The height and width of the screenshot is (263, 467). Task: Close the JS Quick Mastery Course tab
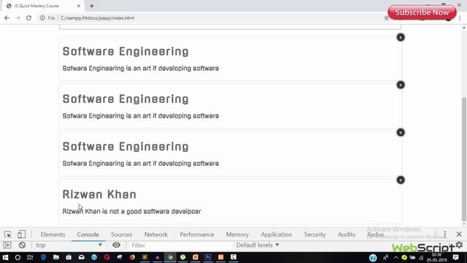(79, 6)
